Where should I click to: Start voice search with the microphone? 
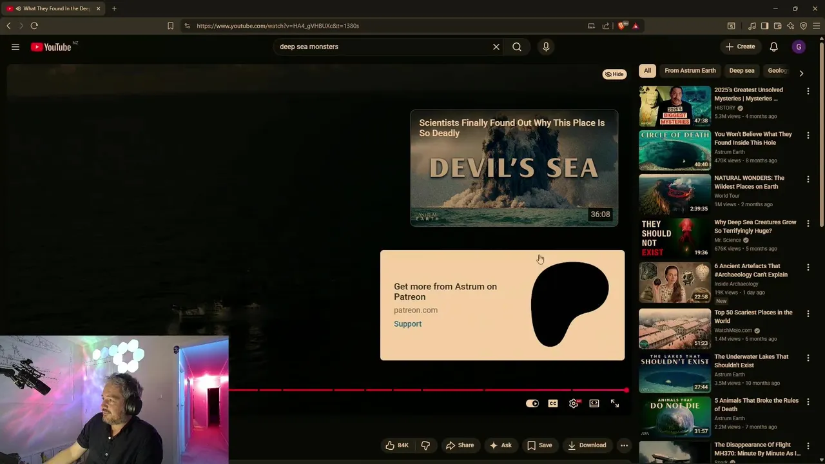click(x=546, y=46)
